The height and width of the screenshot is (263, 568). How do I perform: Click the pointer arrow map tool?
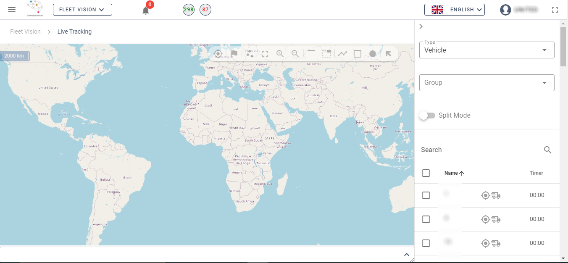388,53
